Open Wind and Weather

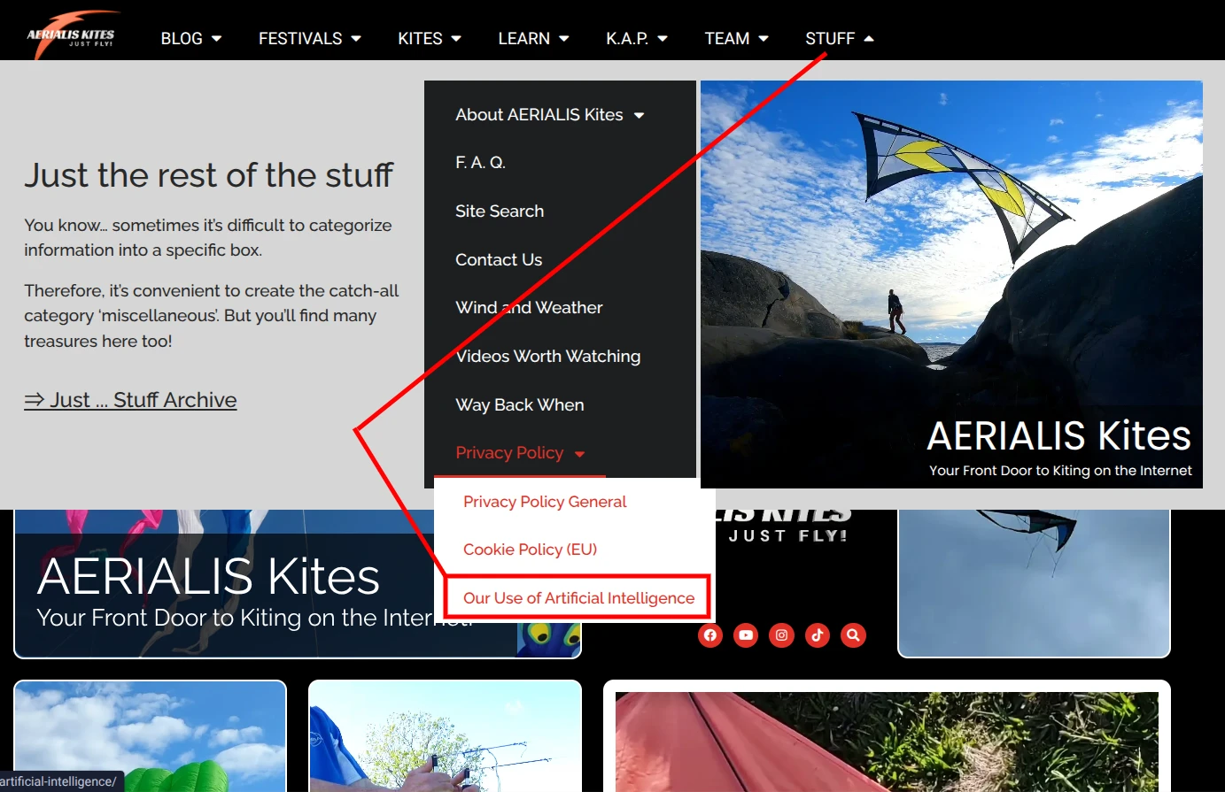click(x=529, y=308)
